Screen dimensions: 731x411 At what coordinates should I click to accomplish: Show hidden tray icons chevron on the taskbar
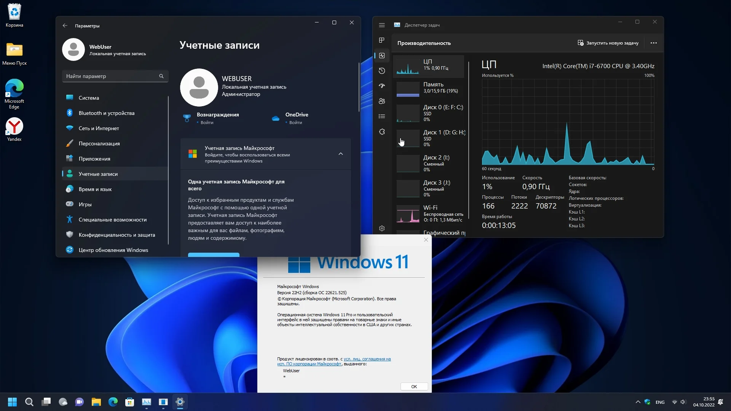point(638,402)
